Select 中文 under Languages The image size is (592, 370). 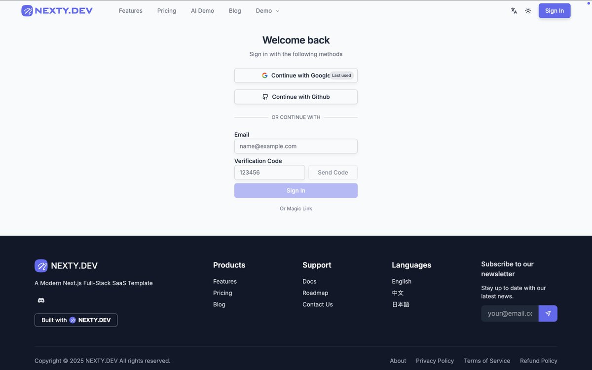click(398, 293)
